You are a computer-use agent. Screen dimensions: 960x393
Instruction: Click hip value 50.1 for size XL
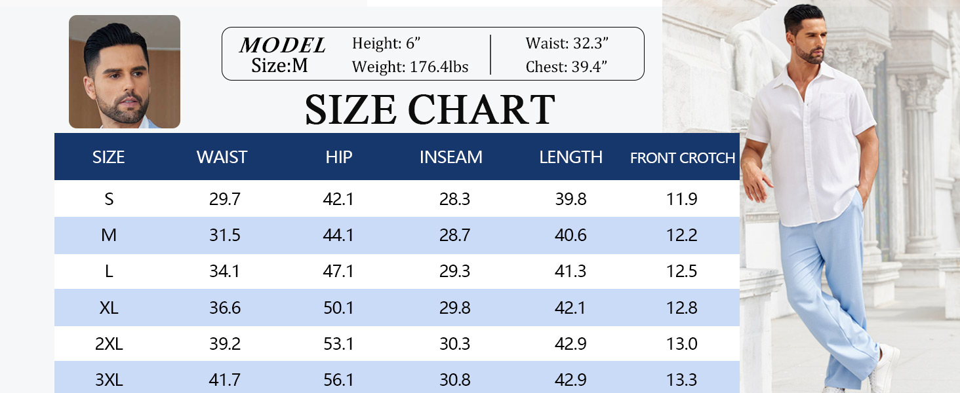[x=338, y=308]
